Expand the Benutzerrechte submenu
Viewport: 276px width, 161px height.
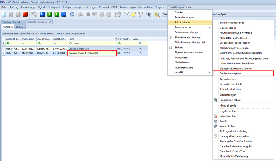pos(190,28)
